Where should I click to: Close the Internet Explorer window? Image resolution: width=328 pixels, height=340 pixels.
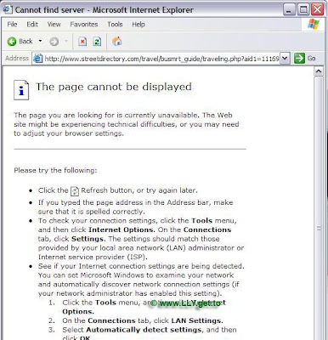coord(318,10)
